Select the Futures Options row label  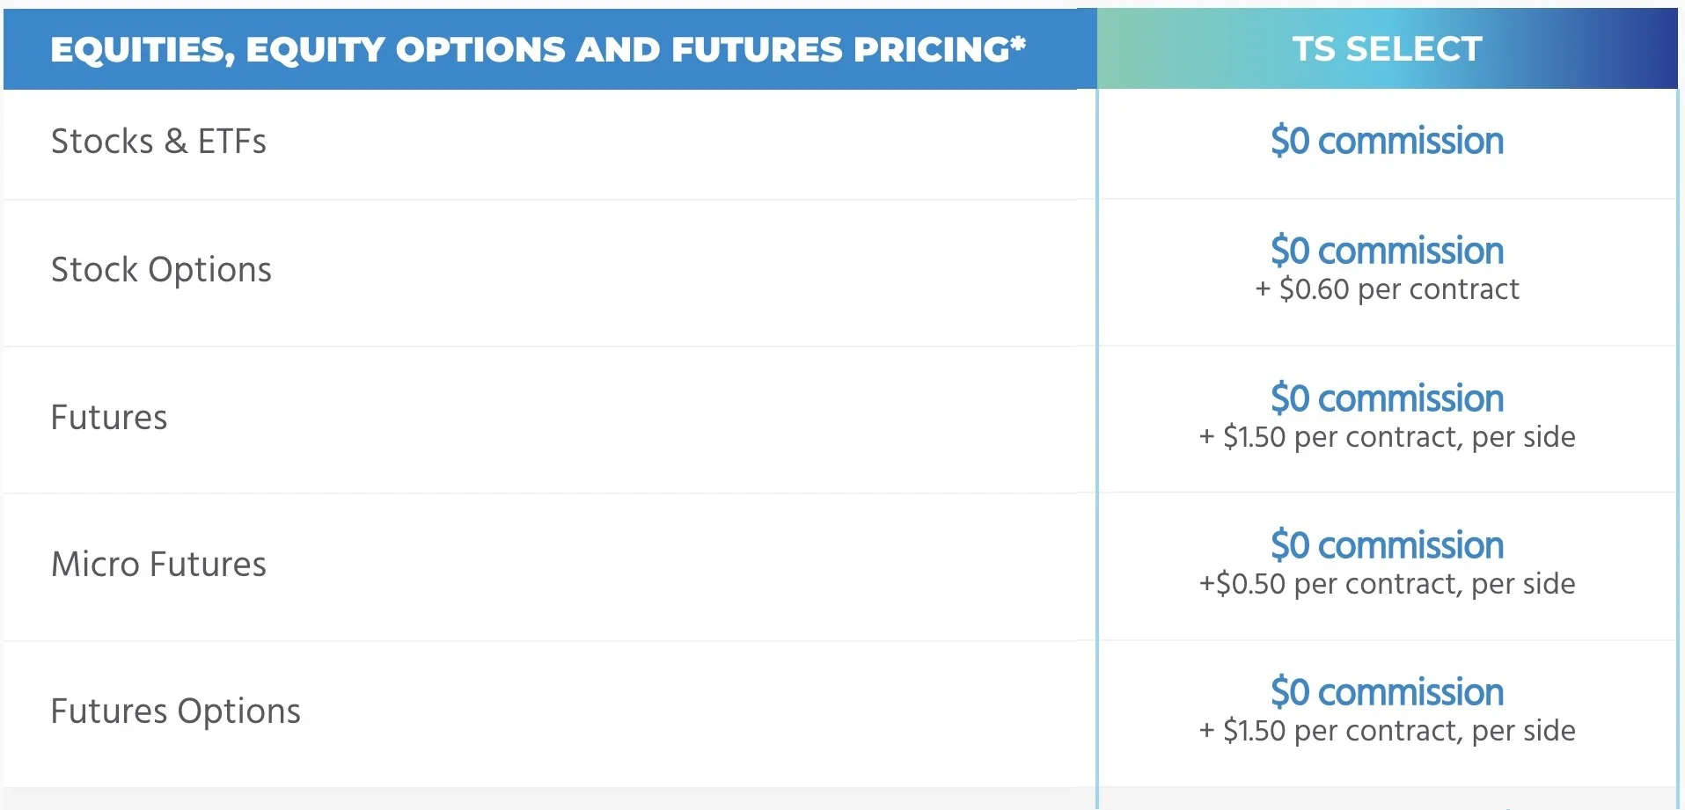pyautogui.click(x=175, y=711)
